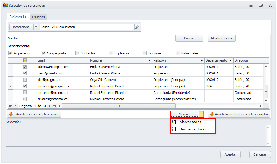Sort by the Departamento column header
This screenshot has height=164, width=277.
click(216, 60)
